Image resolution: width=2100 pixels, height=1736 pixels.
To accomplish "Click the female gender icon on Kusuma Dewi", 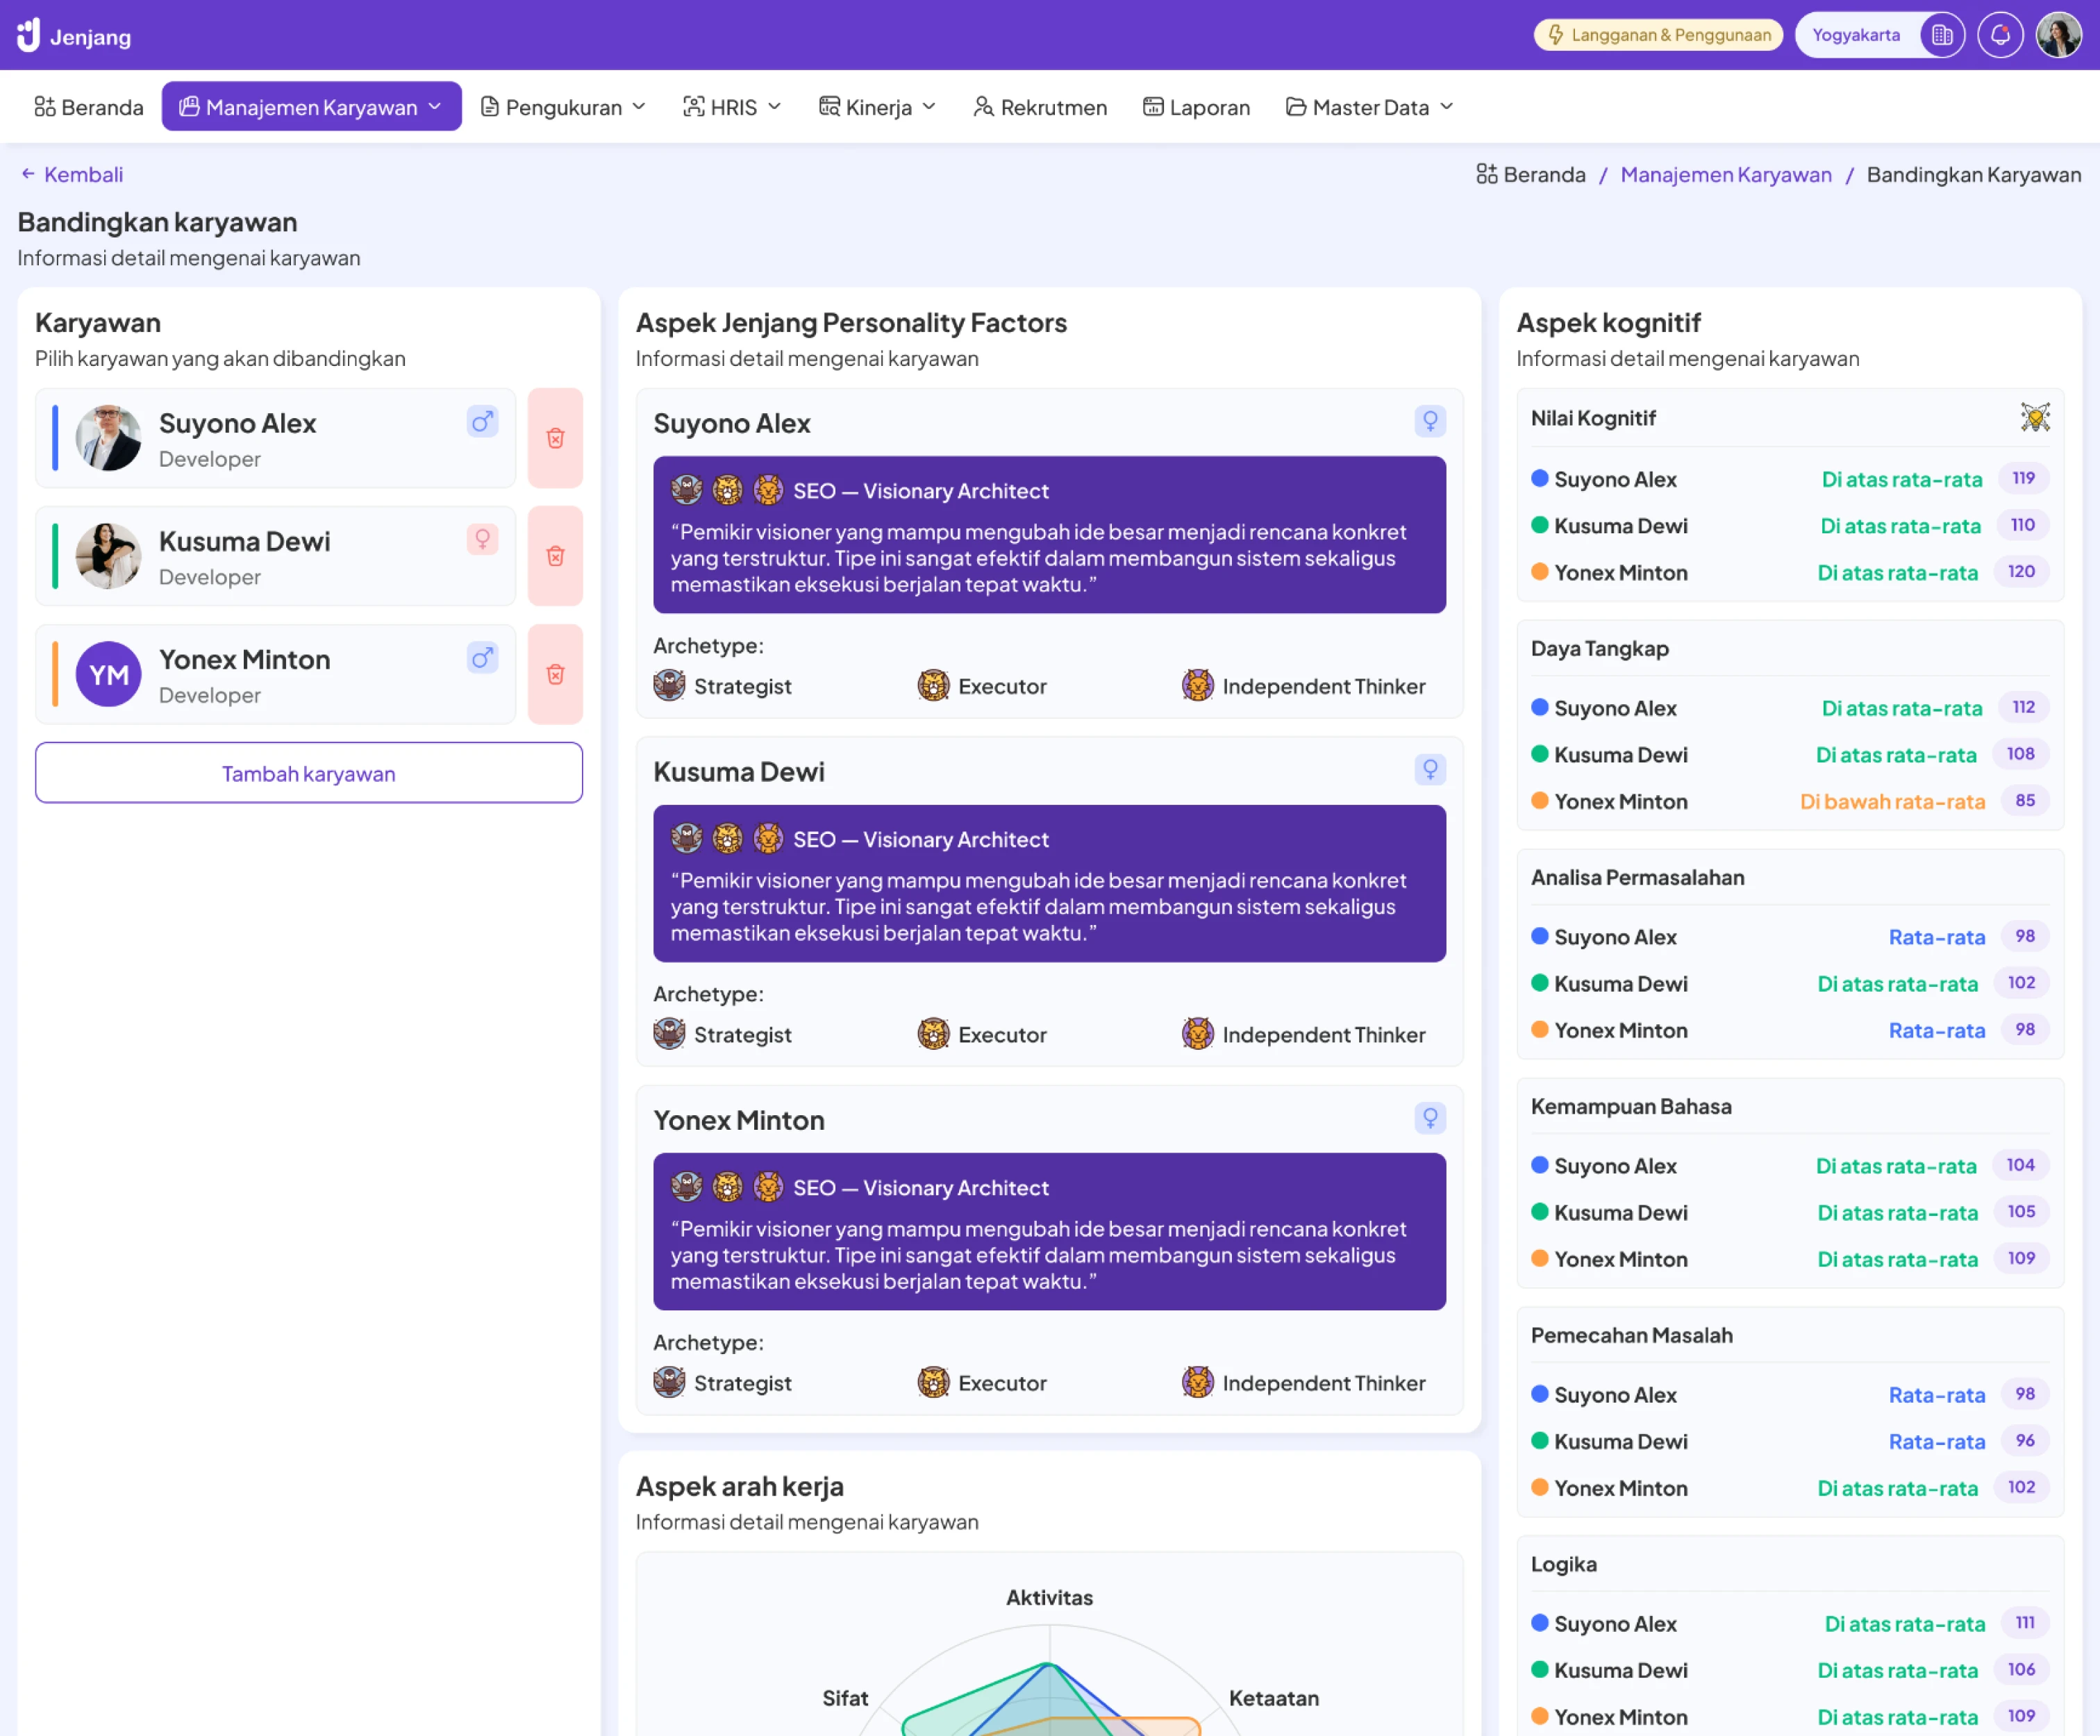I will (482, 539).
